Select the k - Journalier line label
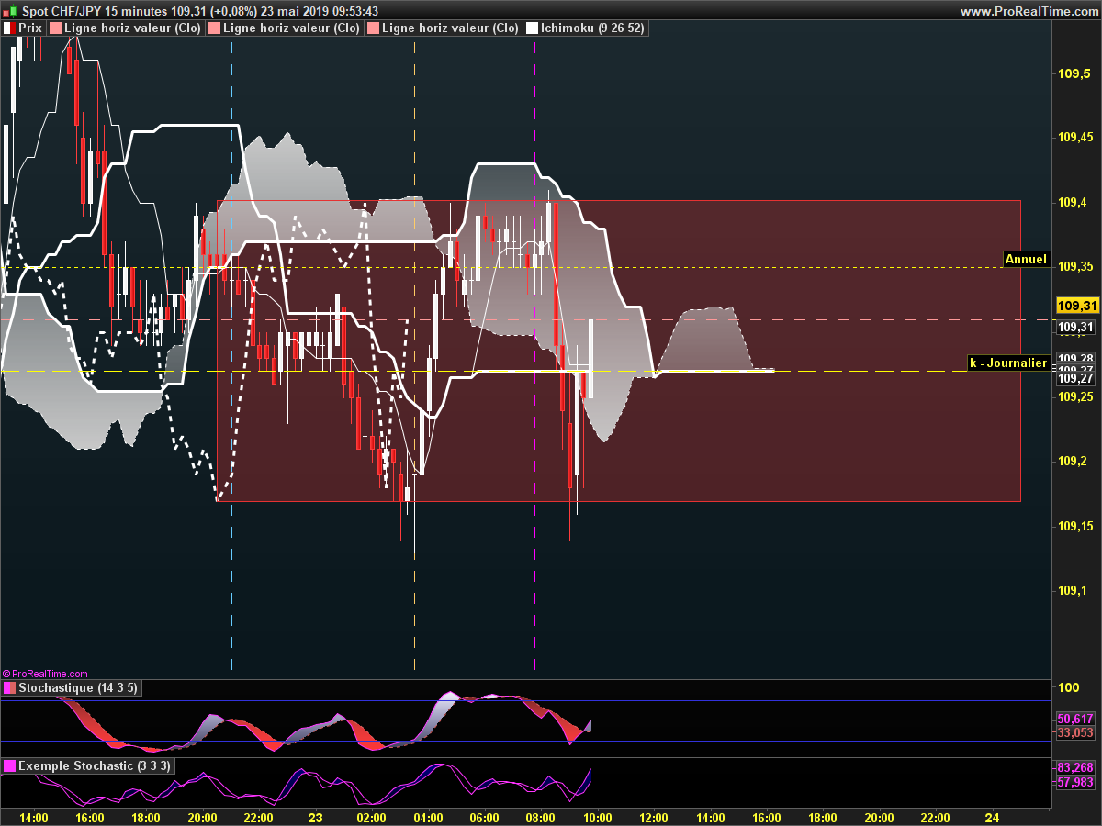The width and height of the screenshot is (1102, 826). pyautogui.click(x=1009, y=363)
